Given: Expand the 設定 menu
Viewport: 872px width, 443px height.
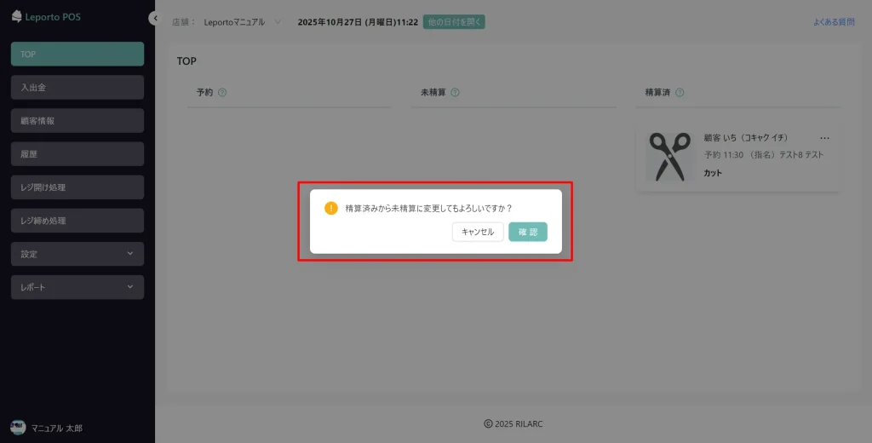Looking at the screenshot, I should 77,254.
